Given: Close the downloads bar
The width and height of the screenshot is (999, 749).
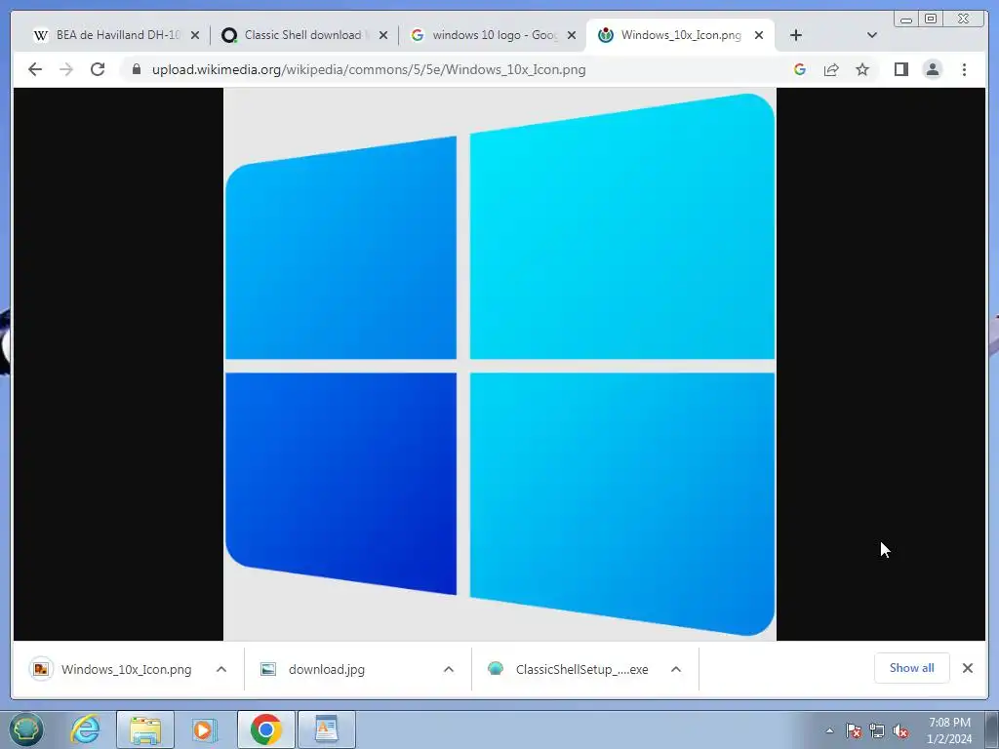Looking at the screenshot, I should tap(967, 668).
